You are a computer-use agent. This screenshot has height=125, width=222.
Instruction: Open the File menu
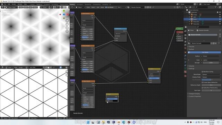point(5,4)
